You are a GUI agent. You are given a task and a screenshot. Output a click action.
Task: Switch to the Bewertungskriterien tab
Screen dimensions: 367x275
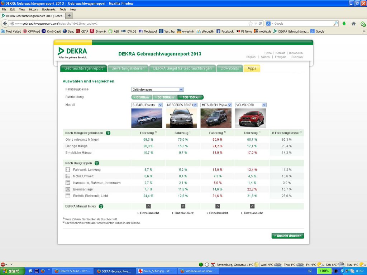(128, 68)
